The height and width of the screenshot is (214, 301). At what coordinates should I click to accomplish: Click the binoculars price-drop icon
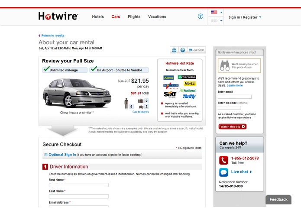(225, 66)
